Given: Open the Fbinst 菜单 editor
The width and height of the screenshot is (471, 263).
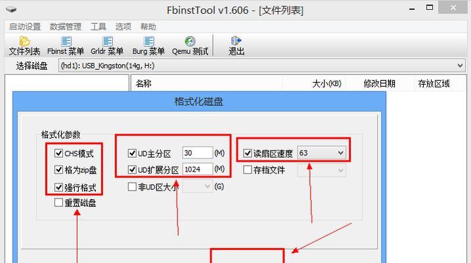Looking at the screenshot, I should pyautogui.click(x=66, y=46).
